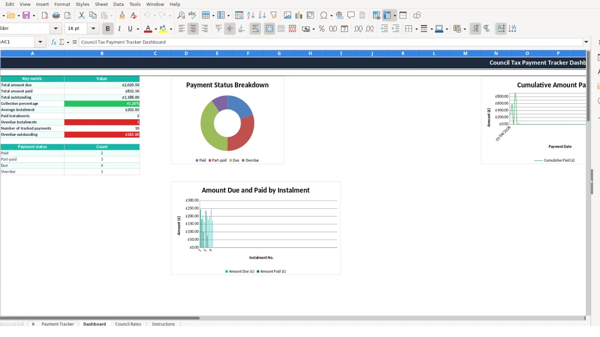Click the Insert Hyperlink icon
Viewport: 600px width, 337px height.
coord(340,15)
